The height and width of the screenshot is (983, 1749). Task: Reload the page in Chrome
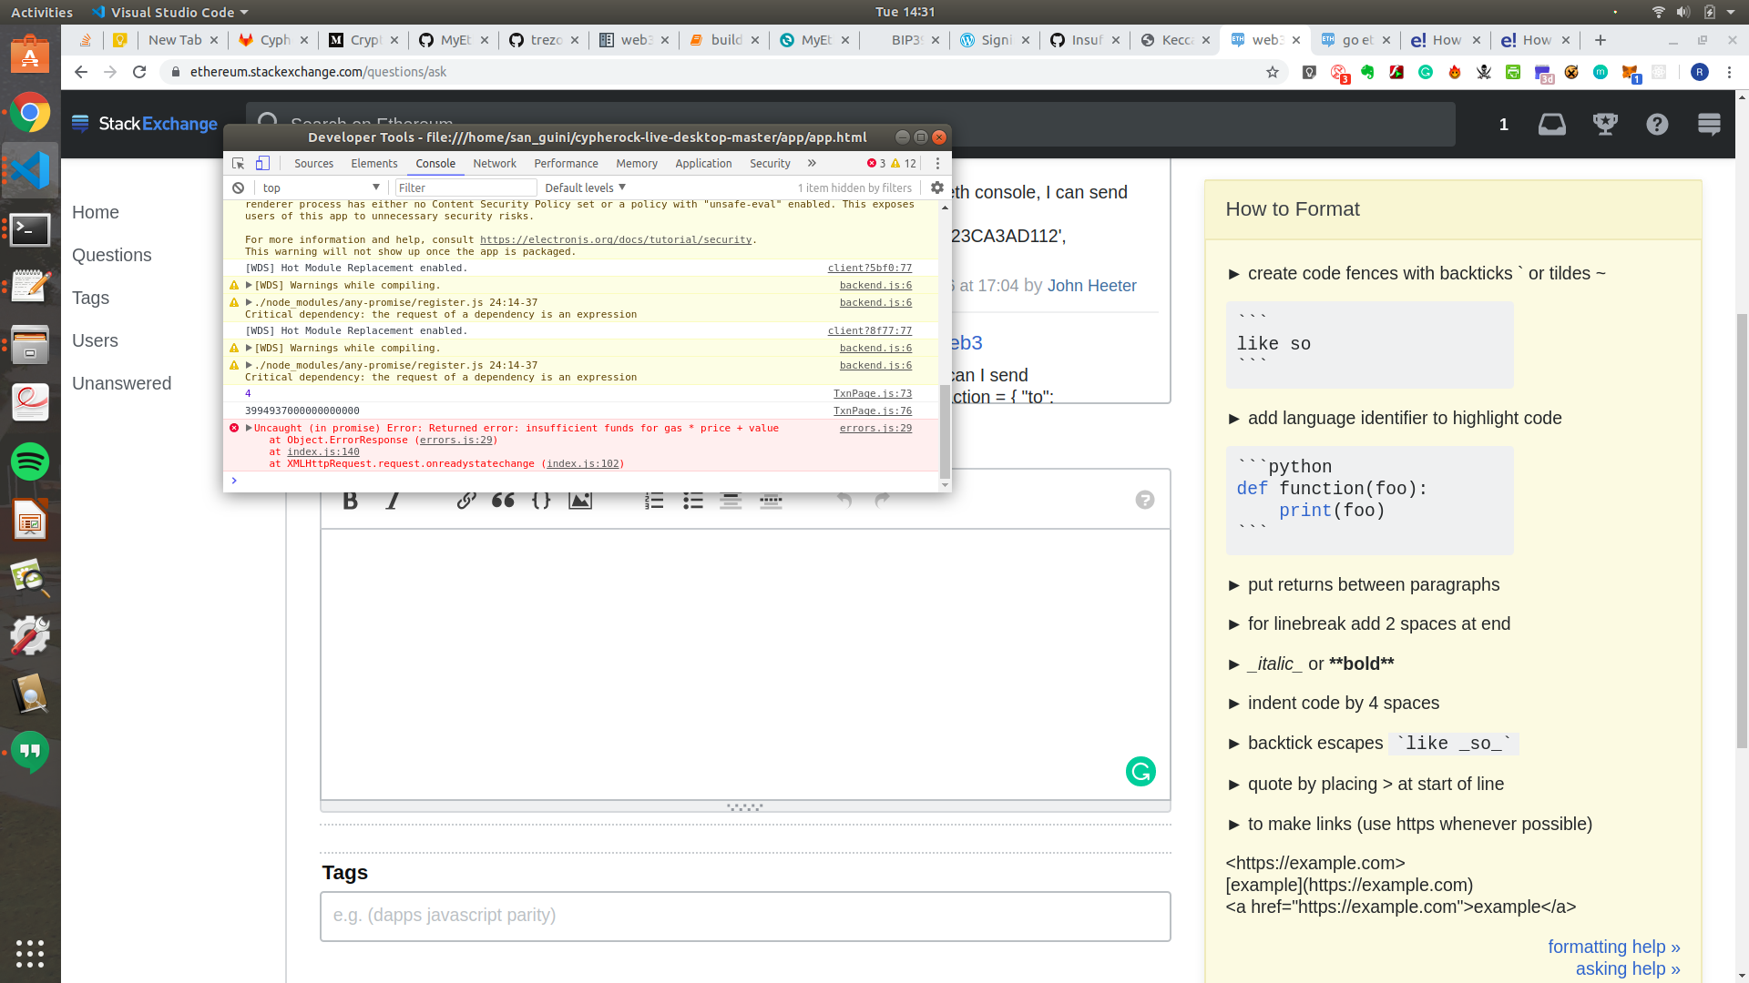pos(139,72)
